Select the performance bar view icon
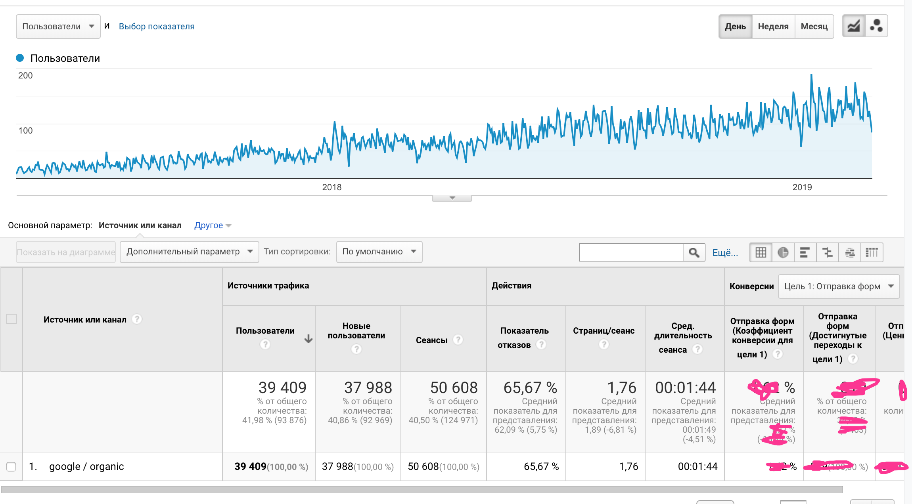Screen dimensions: 912x504 coord(805,252)
